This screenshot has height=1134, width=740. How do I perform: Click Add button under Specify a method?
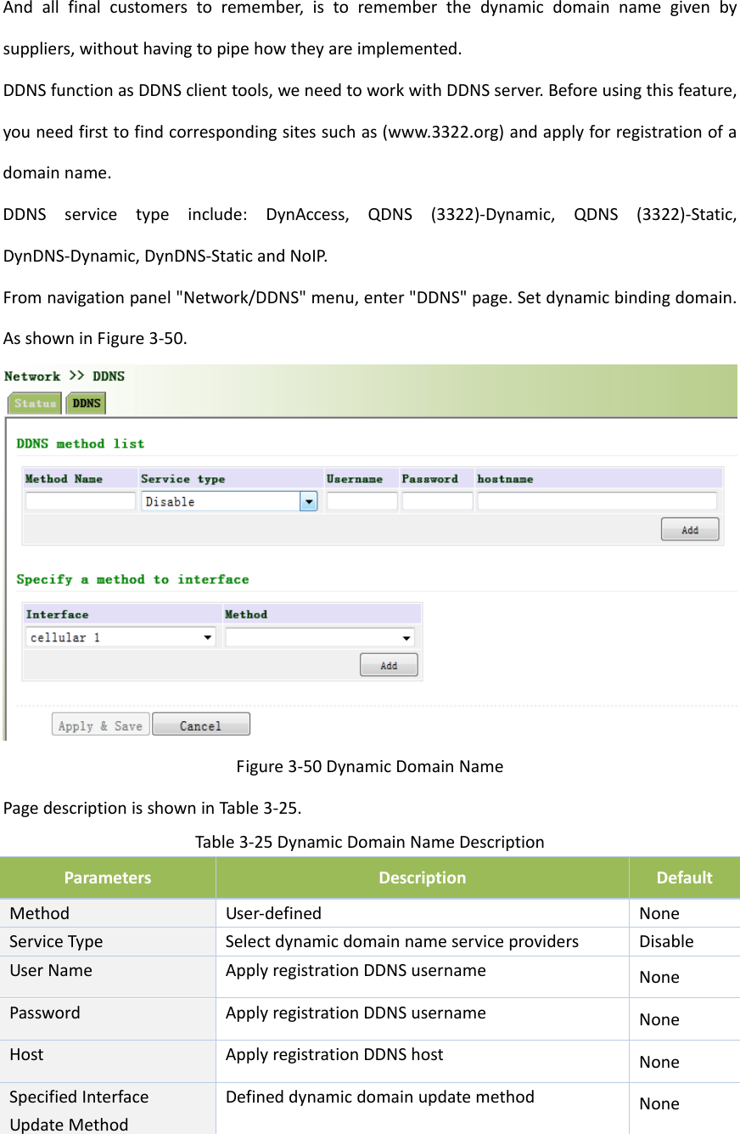pos(389,665)
